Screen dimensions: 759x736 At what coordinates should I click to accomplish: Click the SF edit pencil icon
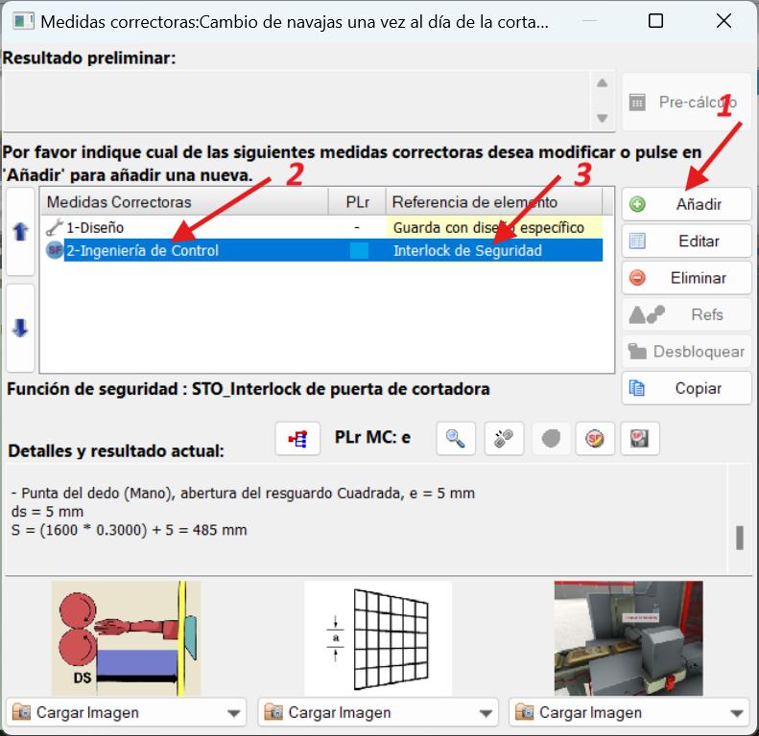point(595,439)
